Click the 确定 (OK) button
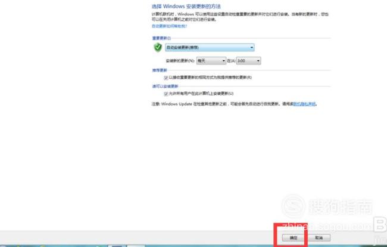Image resolution: width=387 pixels, height=247 pixels. (293, 238)
